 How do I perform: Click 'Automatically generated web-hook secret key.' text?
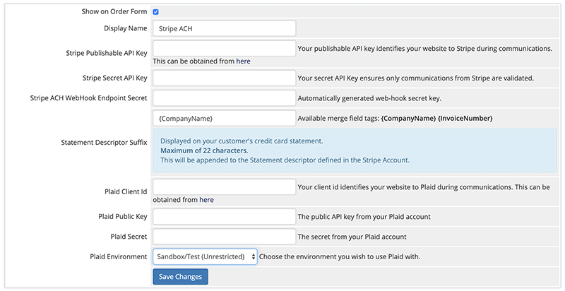click(369, 98)
